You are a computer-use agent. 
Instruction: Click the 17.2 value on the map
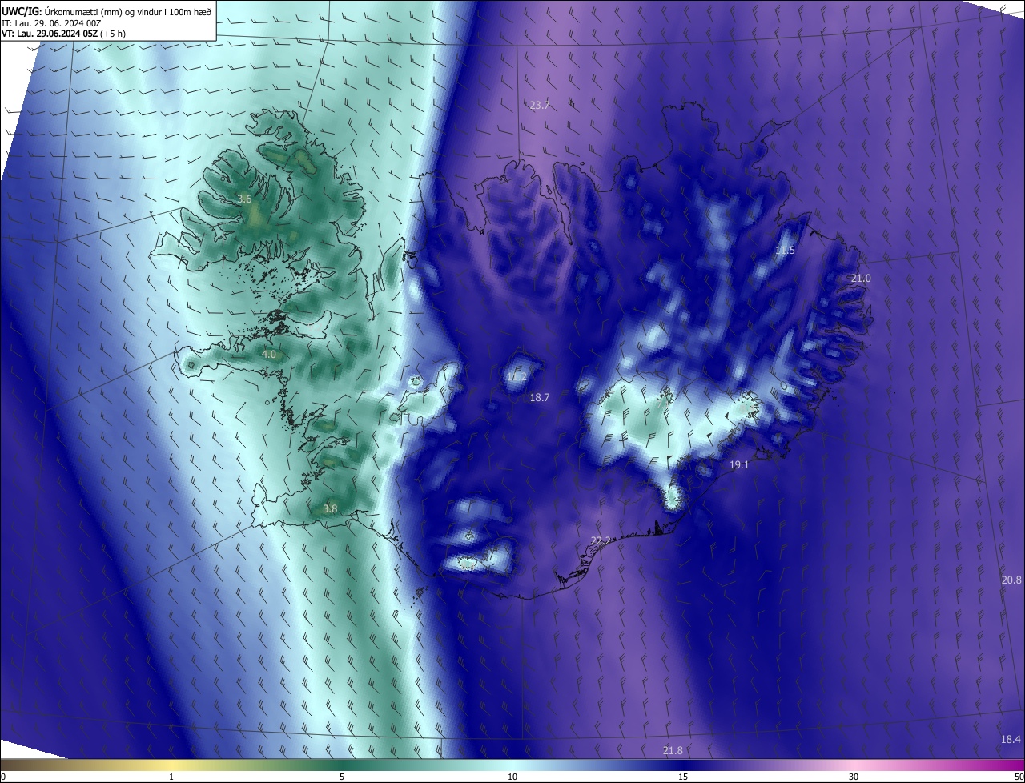pos(517,376)
